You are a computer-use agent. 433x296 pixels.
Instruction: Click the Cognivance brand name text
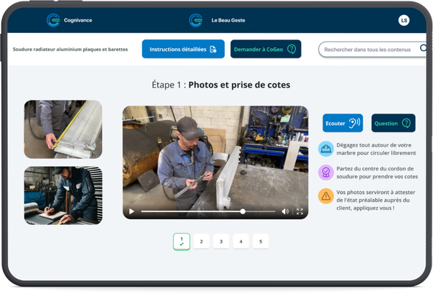click(x=78, y=20)
